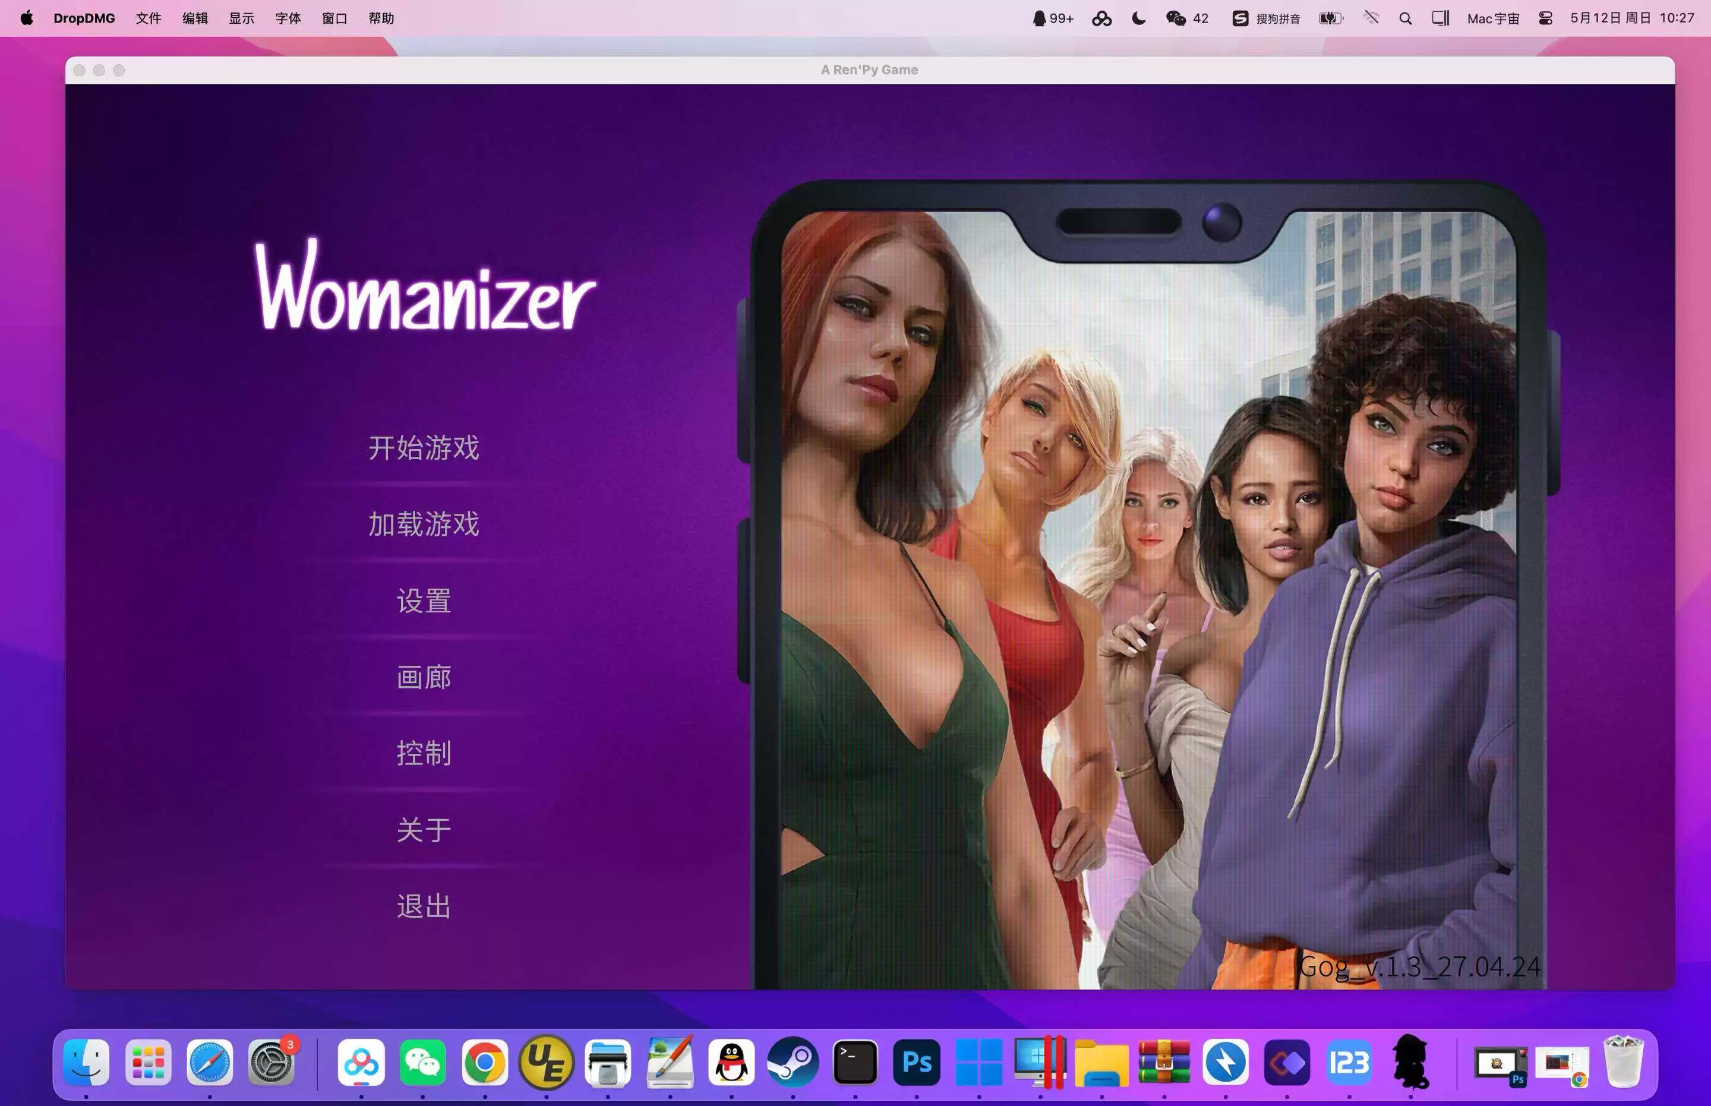Open the 窗口 menu
Viewport: 1711px width, 1106px height.
point(334,18)
